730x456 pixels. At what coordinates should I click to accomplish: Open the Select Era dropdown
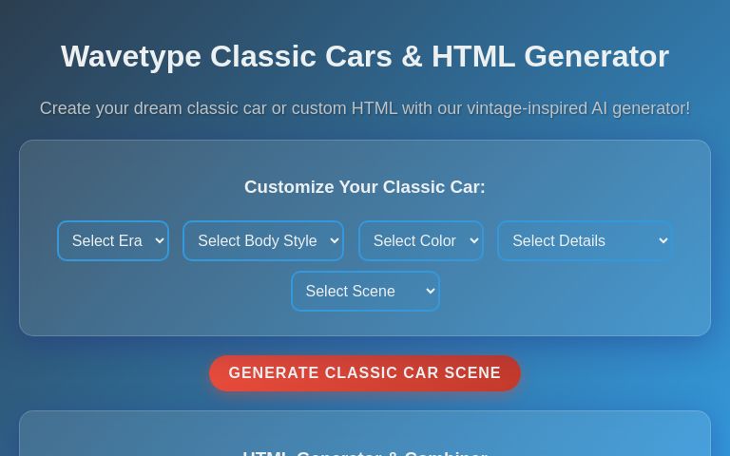click(106, 241)
